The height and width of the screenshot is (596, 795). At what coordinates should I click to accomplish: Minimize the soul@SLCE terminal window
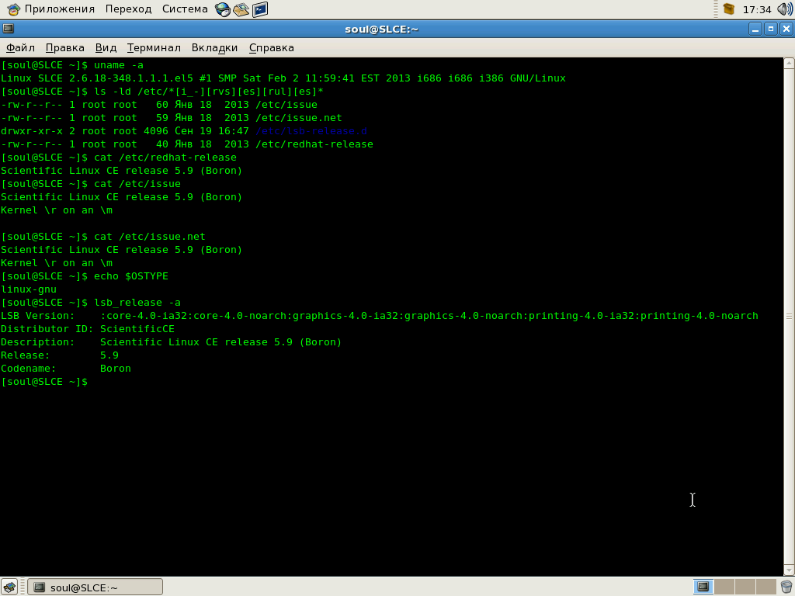pyautogui.click(x=755, y=29)
